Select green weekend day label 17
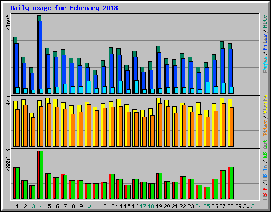The width and height of the screenshot is (271, 212). coord(143,206)
